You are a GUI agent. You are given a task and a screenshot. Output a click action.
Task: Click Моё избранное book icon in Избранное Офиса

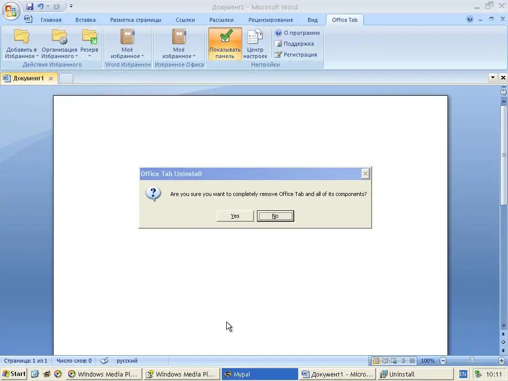click(179, 36)
